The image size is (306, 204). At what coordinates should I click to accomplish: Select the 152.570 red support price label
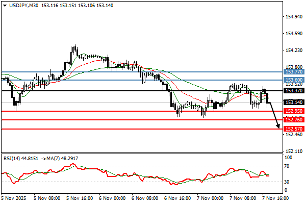point(294,129)
